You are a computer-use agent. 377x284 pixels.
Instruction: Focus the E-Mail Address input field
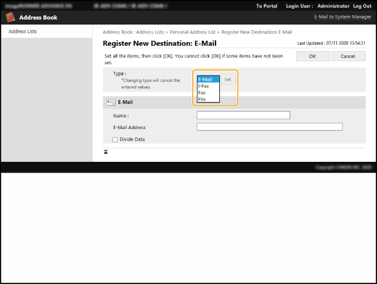(269, 127)
